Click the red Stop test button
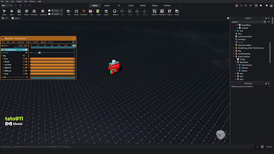 coord(25,6)
